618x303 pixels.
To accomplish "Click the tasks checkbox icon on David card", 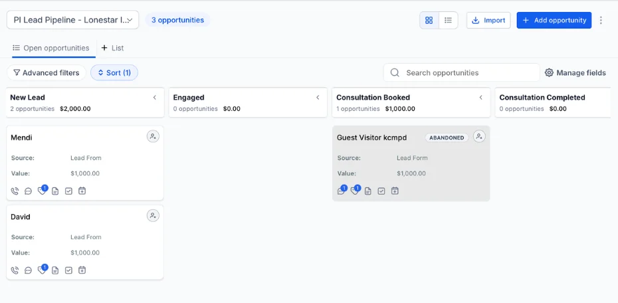I will [68, 270].
